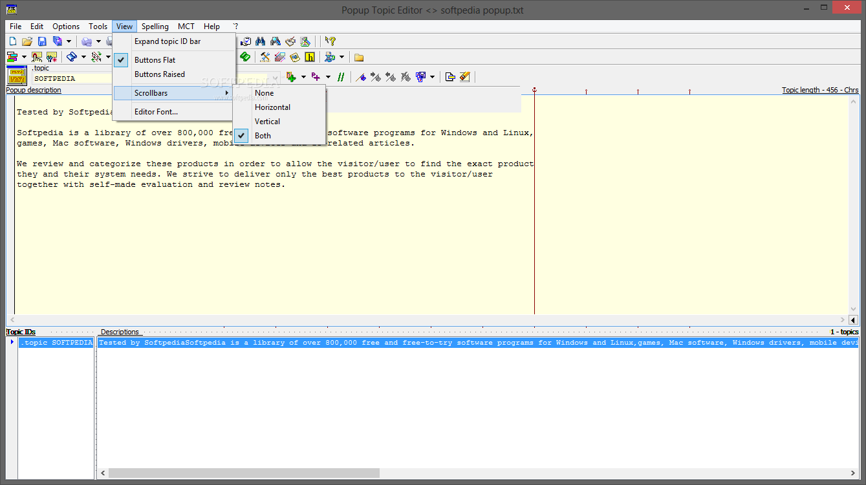Click the green scroll icon

click(x=246, y=57)
